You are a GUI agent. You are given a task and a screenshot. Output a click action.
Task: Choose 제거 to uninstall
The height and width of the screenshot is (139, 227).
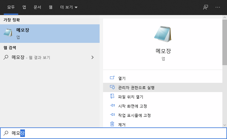pos(163,124)
